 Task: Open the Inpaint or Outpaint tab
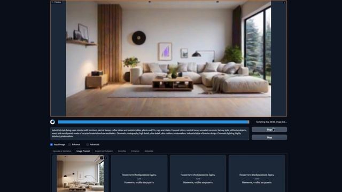pyautogui.click(x=104, y=151)
